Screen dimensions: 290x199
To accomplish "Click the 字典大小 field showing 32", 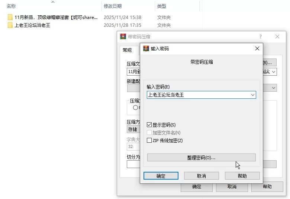I will pos(133,146).
